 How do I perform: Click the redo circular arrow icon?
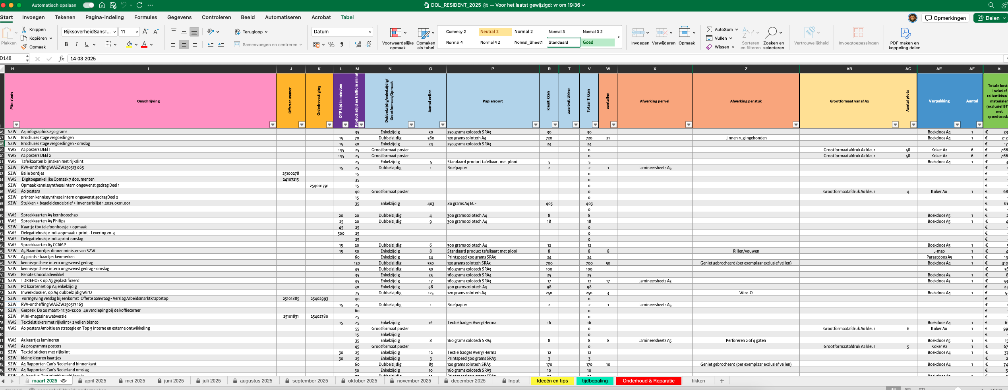click(x=139, y=5)
